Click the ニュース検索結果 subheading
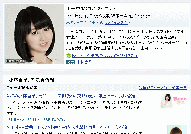This screenshot has width=191, height=134. tap(22, 88)
